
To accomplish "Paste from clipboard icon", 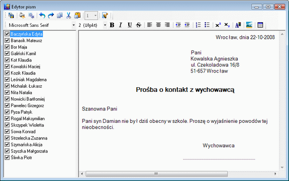I will [x=78, y=16].
